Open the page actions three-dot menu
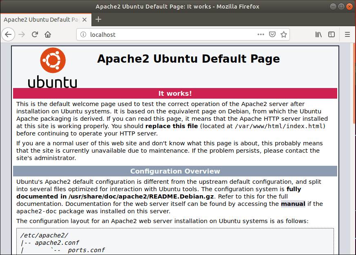The width and height of the screenshot is (356, 255). (261, 35)
